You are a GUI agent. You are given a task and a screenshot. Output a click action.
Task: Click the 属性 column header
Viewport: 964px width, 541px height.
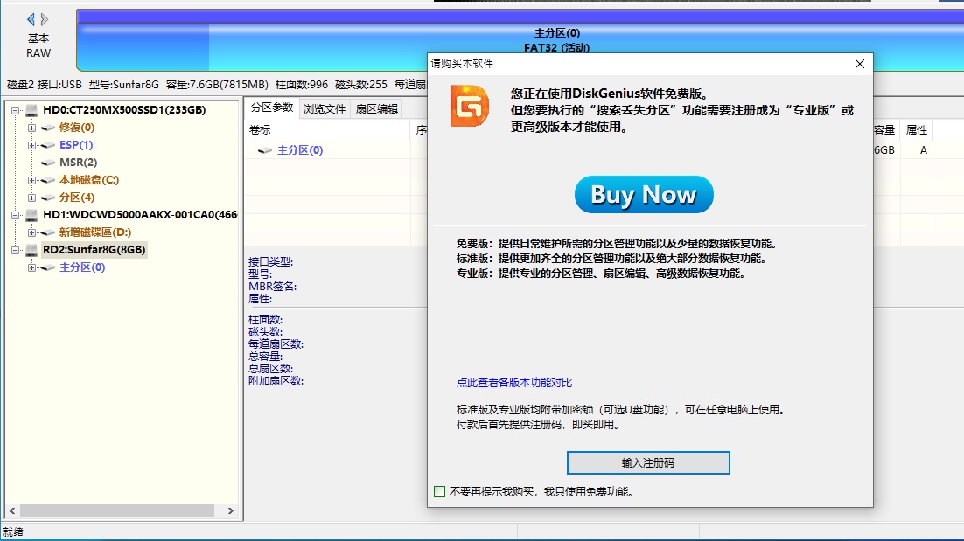[917, 130]
